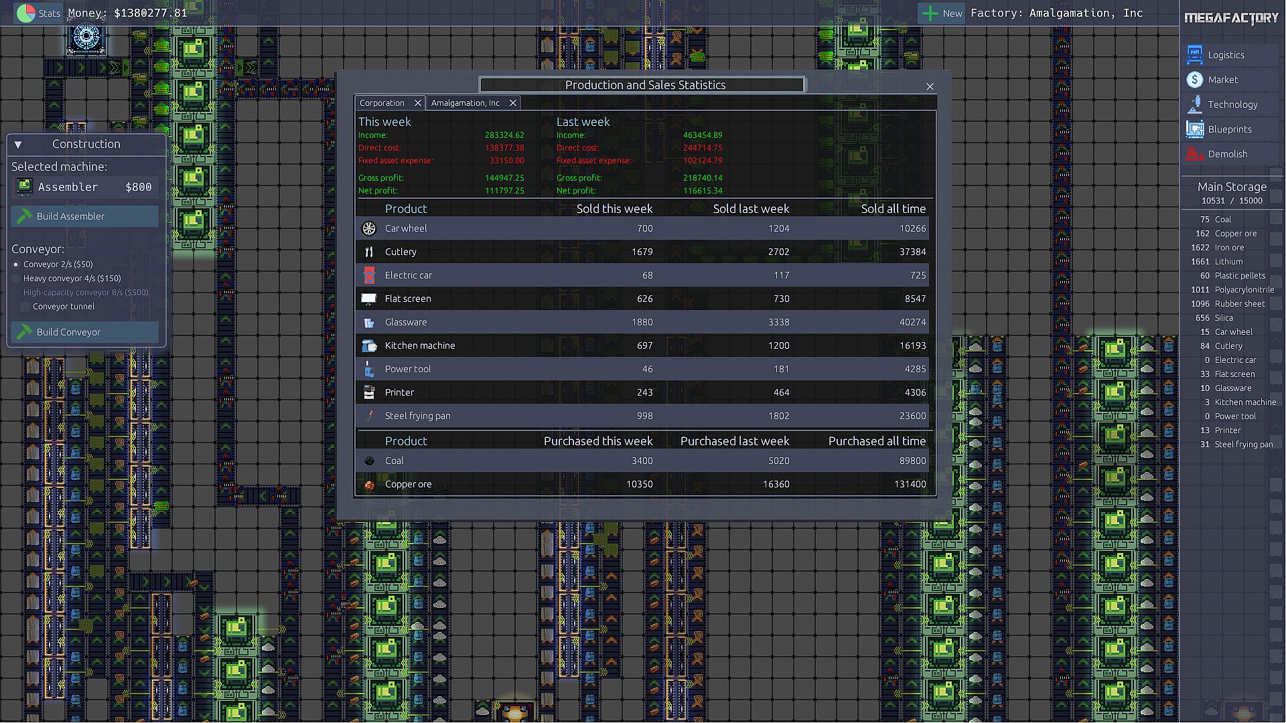Collapse the Construction panel triangle
Image resolution: width=1286 pixels, height=723 pixels.
(x=18, y=145)
